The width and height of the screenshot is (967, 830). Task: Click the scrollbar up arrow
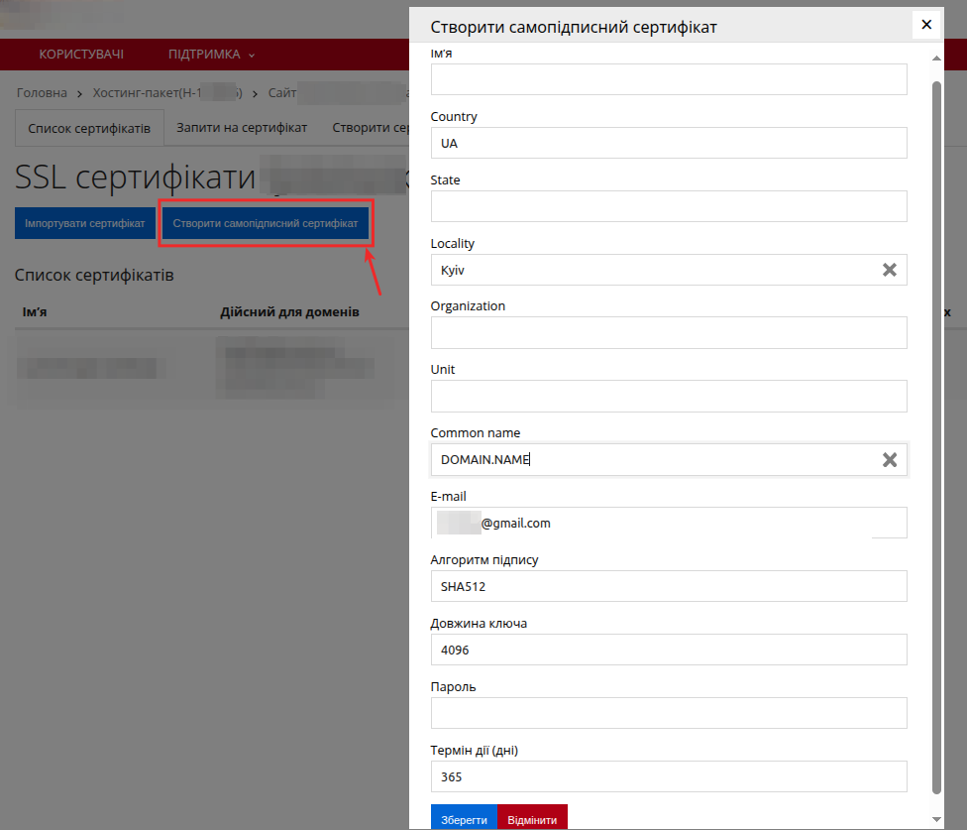coord(935,59)
